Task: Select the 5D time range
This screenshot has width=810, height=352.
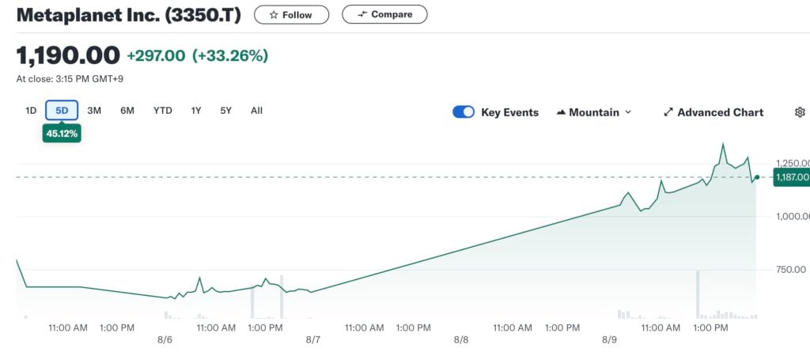Action: click(x=62, y=111)
